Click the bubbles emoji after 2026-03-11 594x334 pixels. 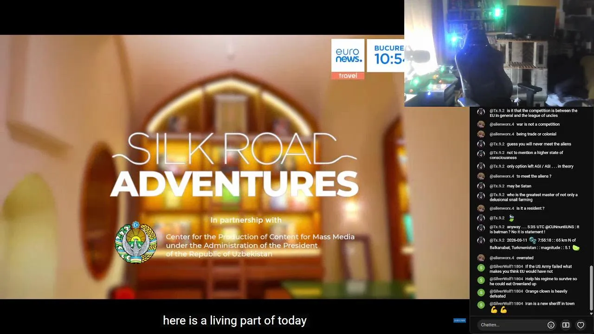pyautogui.click(x=532, y=240)
